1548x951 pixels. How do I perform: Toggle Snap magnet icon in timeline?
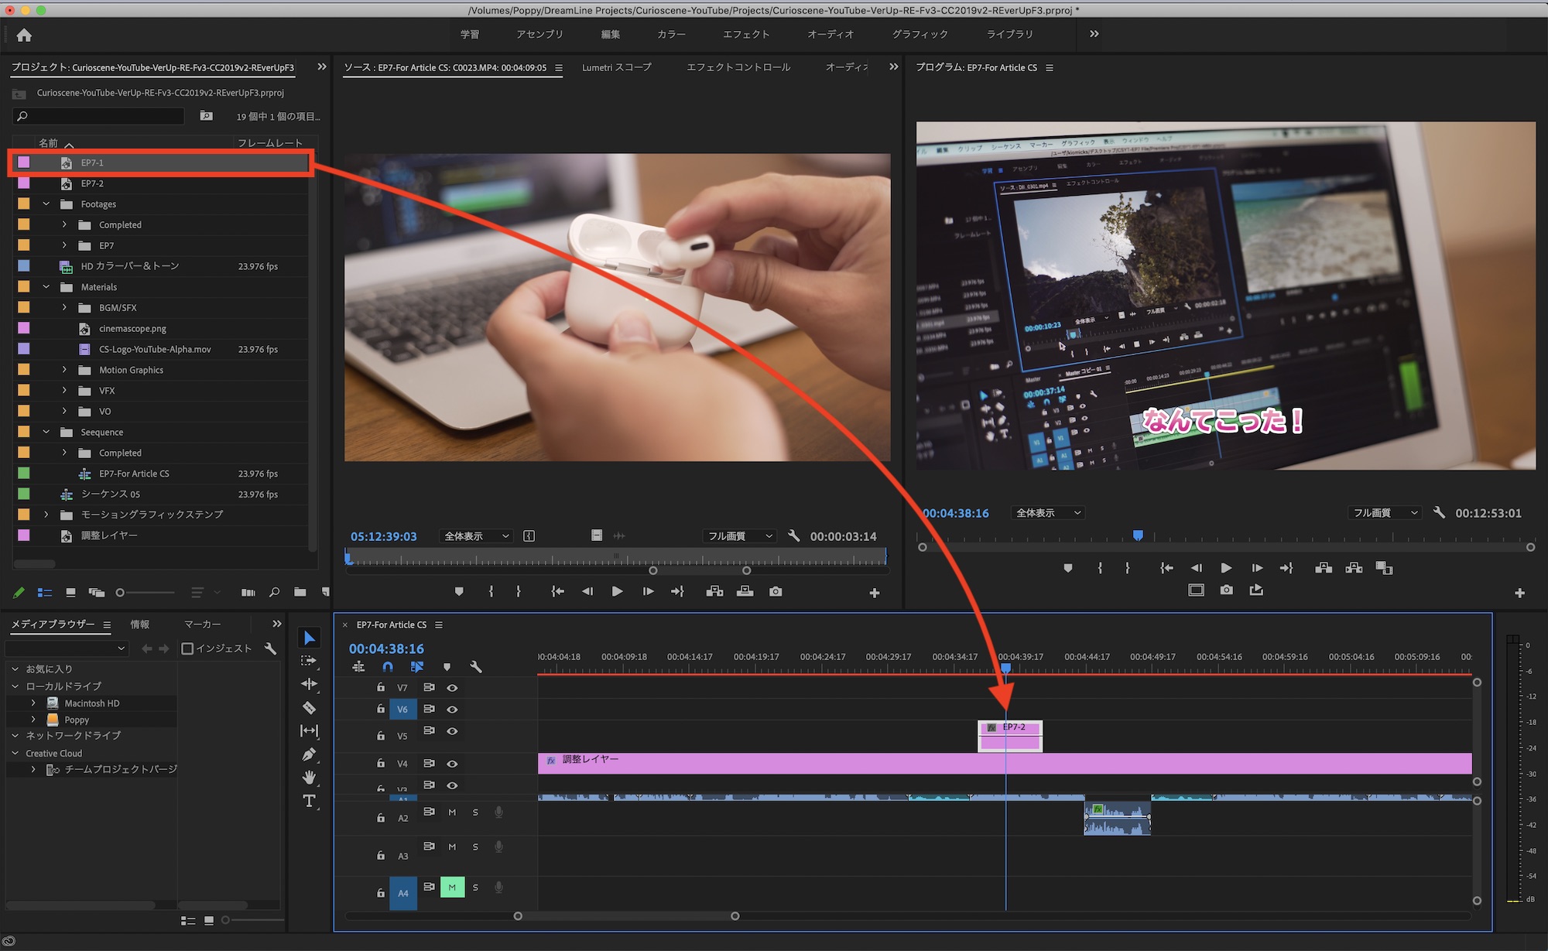[388, 667]
